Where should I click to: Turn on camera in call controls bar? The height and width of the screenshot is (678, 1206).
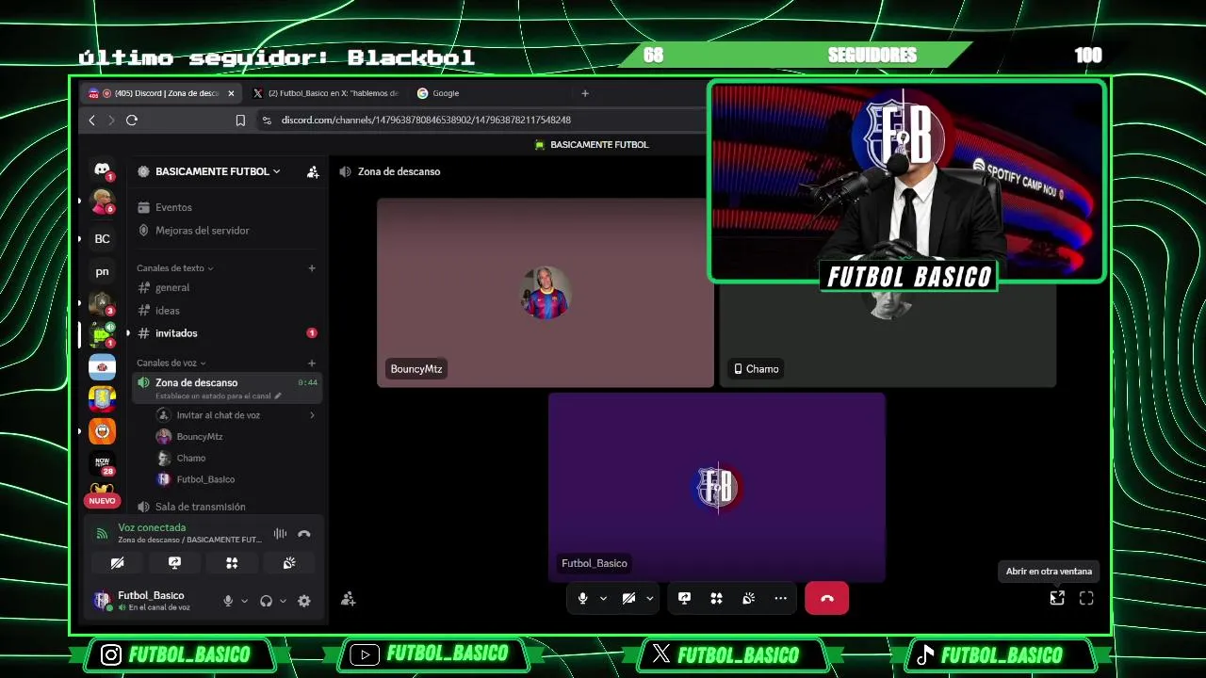click(628, 598)
